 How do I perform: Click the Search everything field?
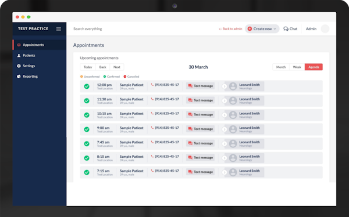[x=88, y=29]
